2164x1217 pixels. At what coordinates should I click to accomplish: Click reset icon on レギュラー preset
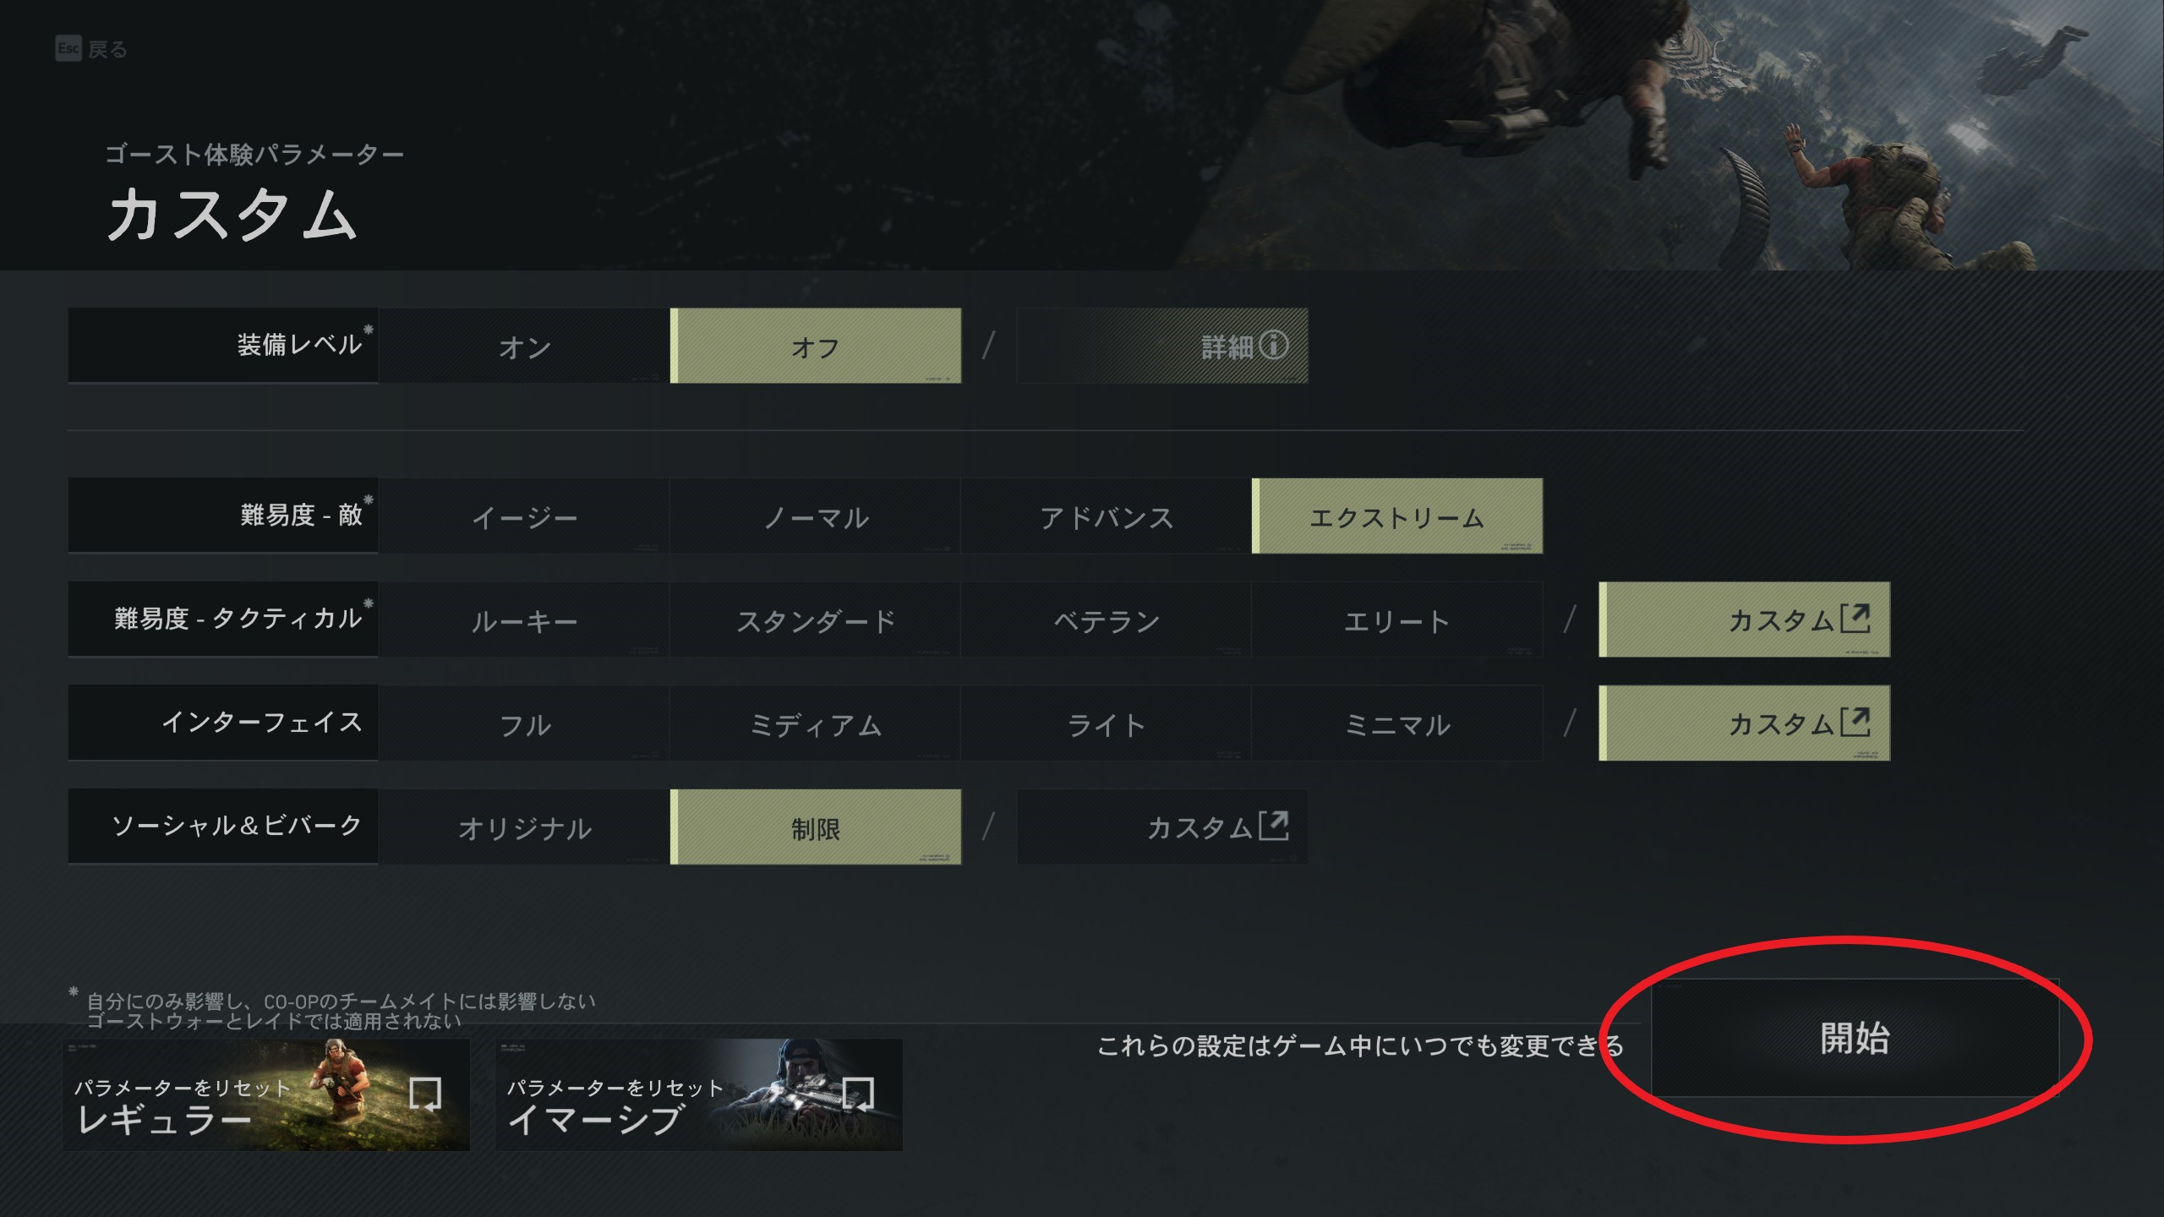(425, 1094)
